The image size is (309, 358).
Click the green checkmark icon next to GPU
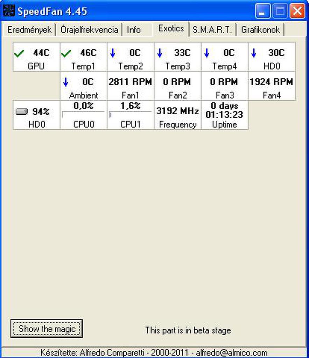pyautogui.click(x=19, y=53)
